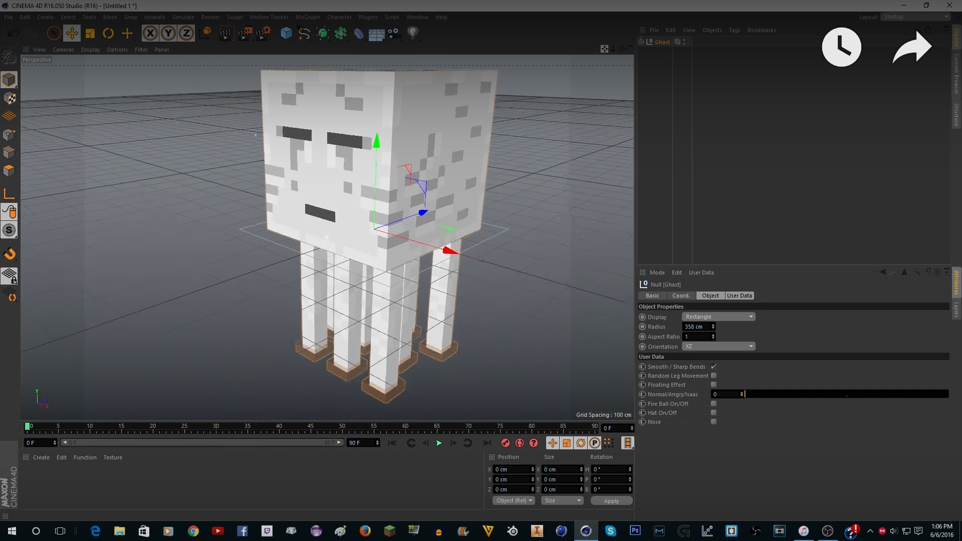Click the Radius value stepper arrows
Viewport: 962px width, 541px height.
(713, 327)
